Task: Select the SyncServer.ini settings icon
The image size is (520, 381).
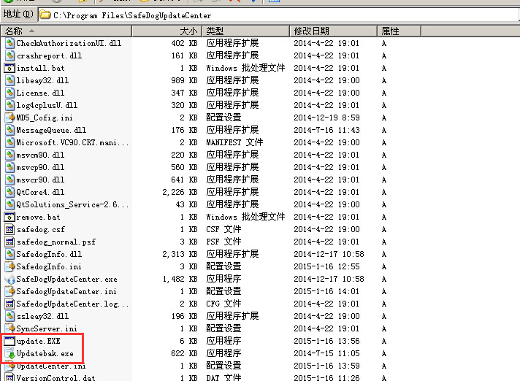Action: coord(10,328)
